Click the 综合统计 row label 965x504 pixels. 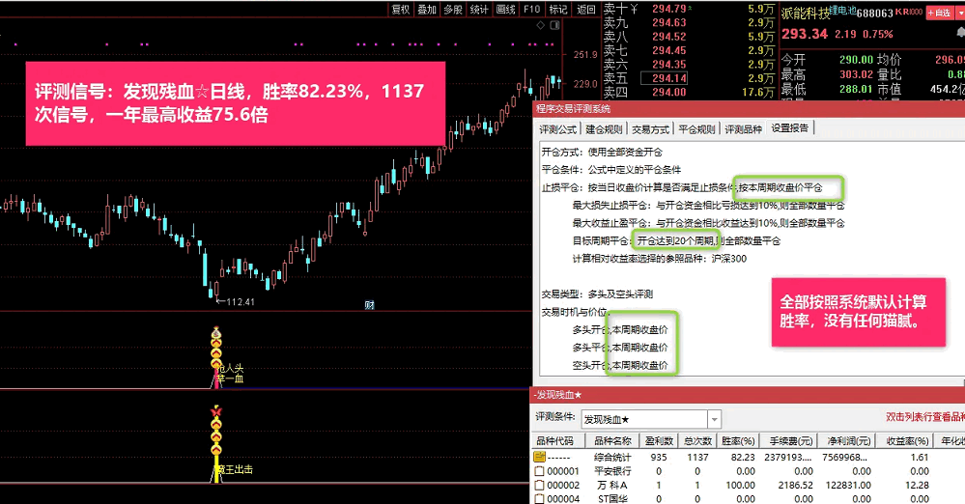pos(612,458)
